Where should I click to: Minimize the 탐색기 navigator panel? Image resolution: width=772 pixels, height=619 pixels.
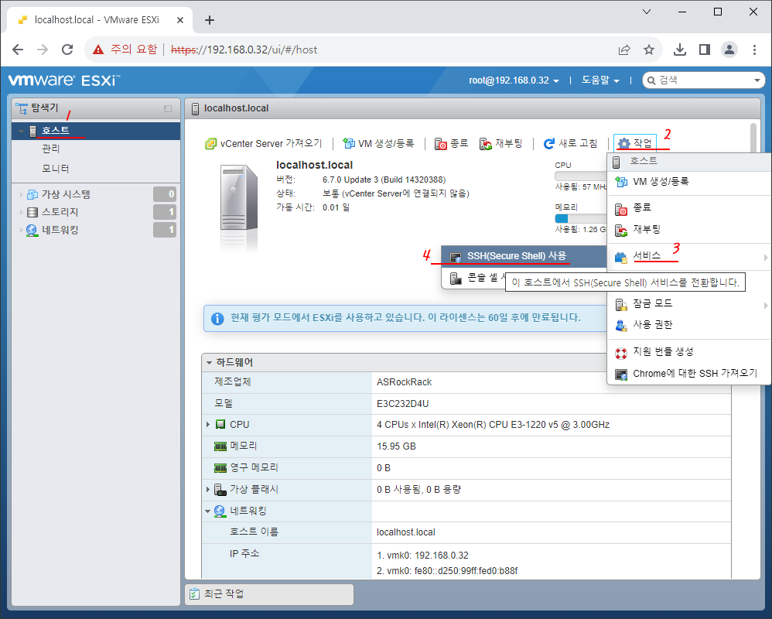click(x=168, y=108)
